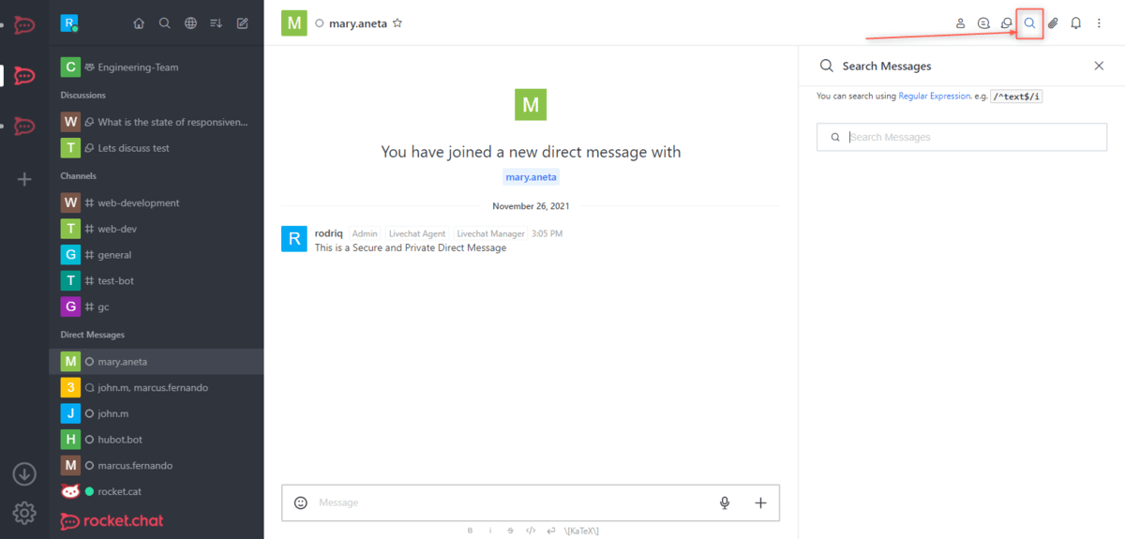1125x539 pixels.
Task: Favorite mary.aneta with the star icon
Action: 397,23
